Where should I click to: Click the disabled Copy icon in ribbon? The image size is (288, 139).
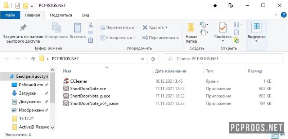57,28
